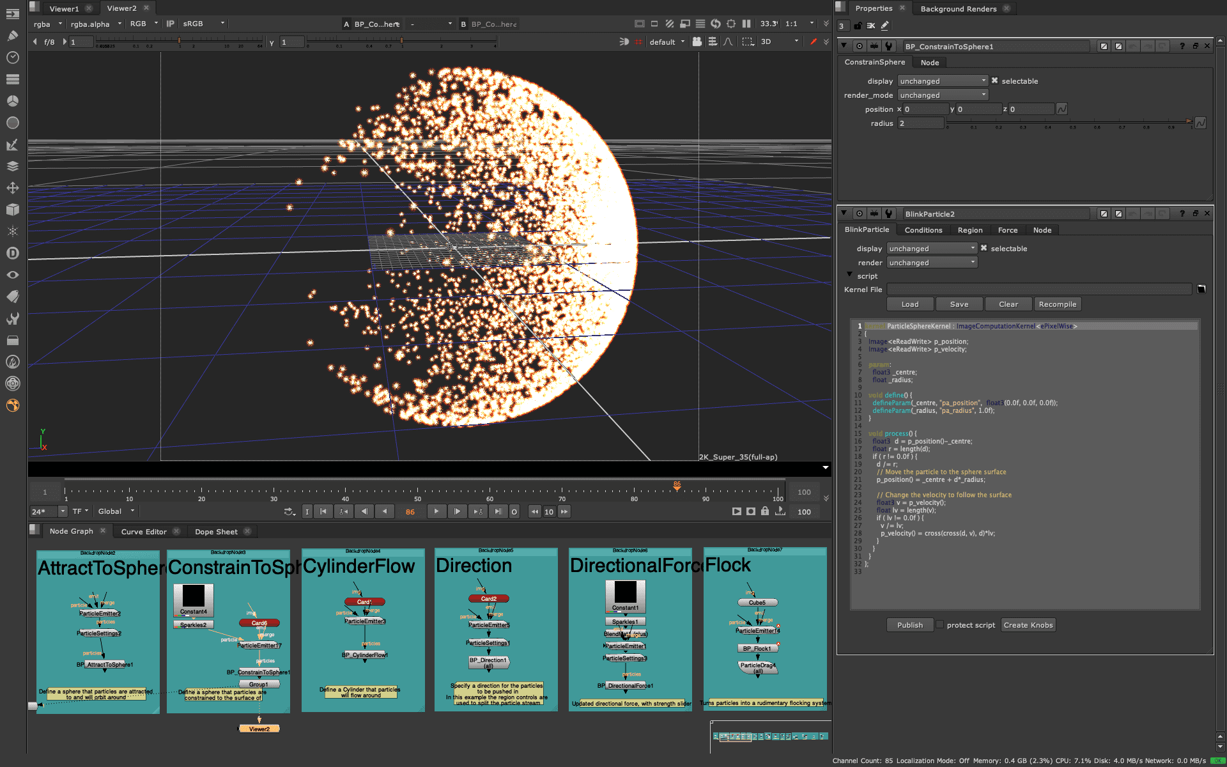Image resolution: width=1227 pixels, height=767 pixels.
Task: Click the Node tab in BlinkParticle2 panel
Action: 1042,229
